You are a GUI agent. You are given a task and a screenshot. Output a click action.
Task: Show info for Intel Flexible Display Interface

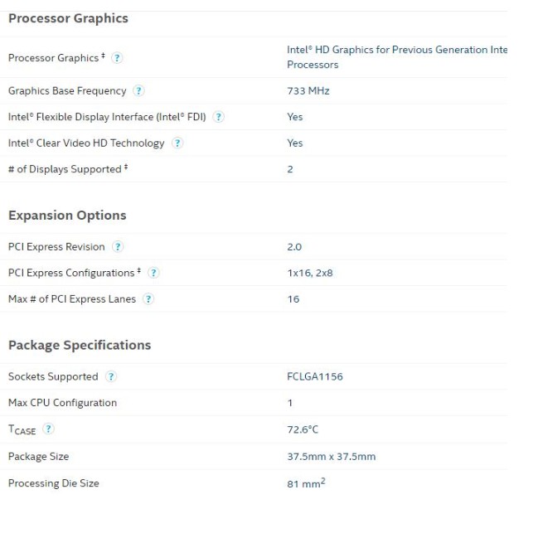tap(218, 117)
